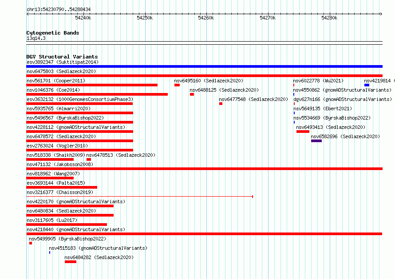Select the 13q14.3 band label
The image size is (395, 279).
(36, 38)
